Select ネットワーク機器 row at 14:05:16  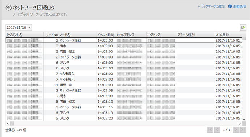coord(124,107)
